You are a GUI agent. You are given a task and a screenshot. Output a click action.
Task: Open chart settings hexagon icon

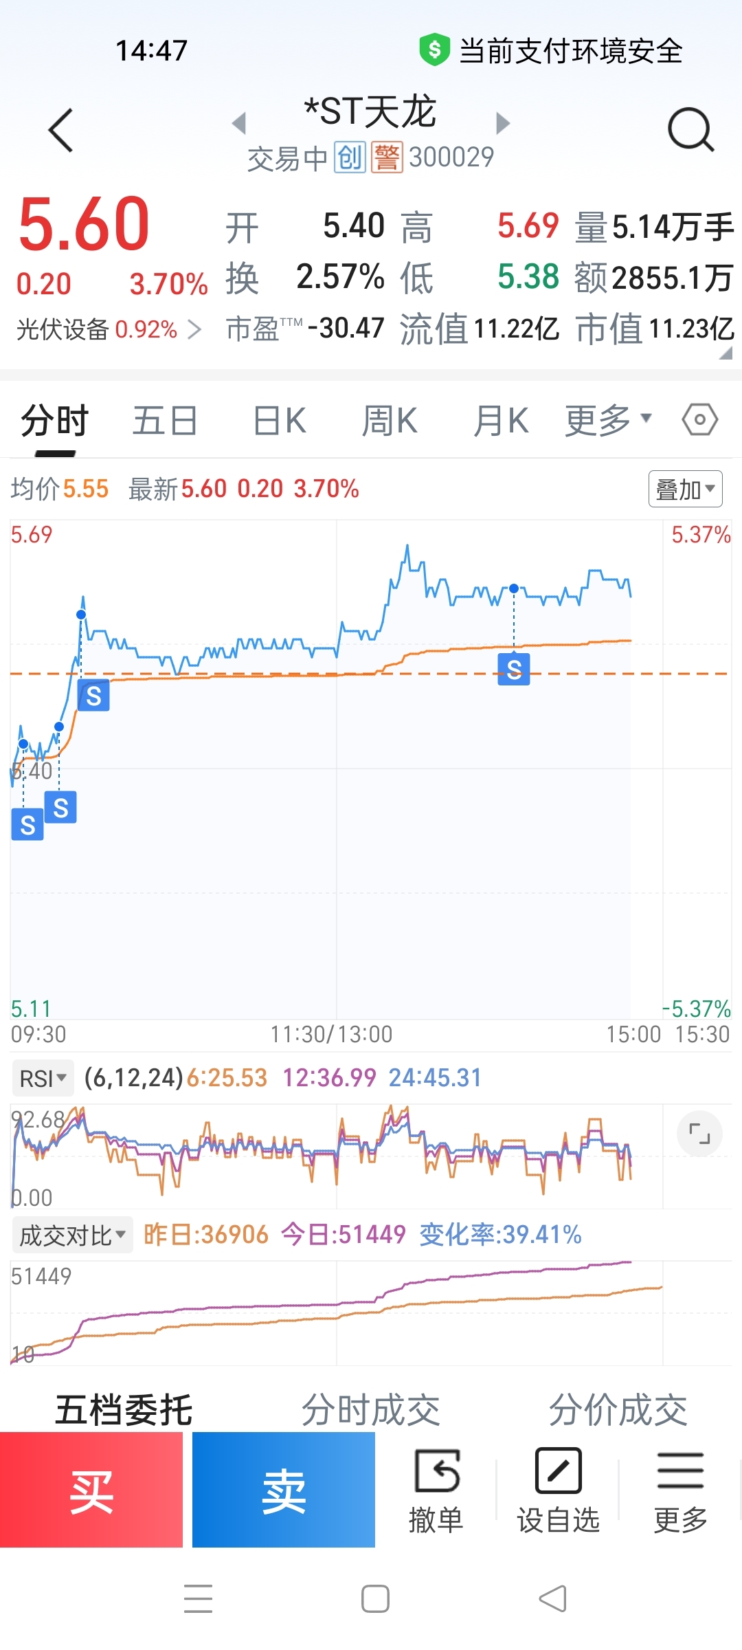[x=700, y=419]
